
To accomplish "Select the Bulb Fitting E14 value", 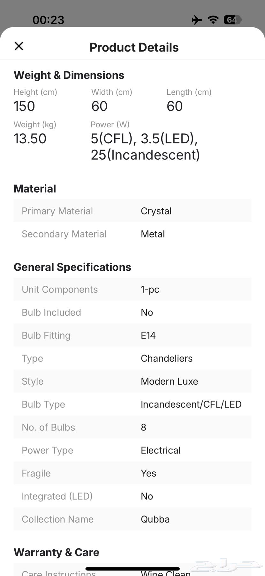I will click(x=148, y=335).
